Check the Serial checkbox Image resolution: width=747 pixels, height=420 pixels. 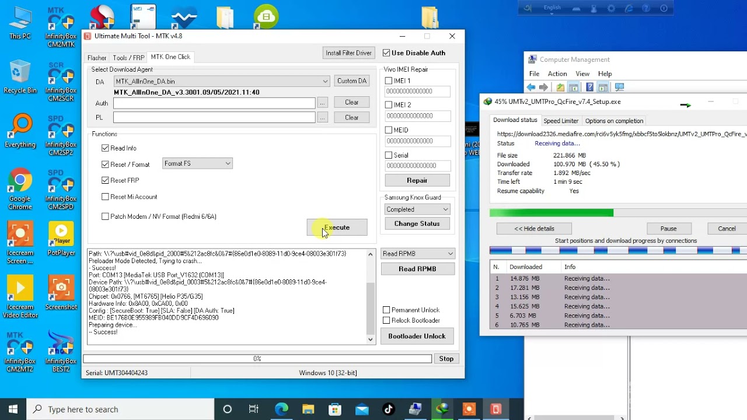[x=389, y=155]
